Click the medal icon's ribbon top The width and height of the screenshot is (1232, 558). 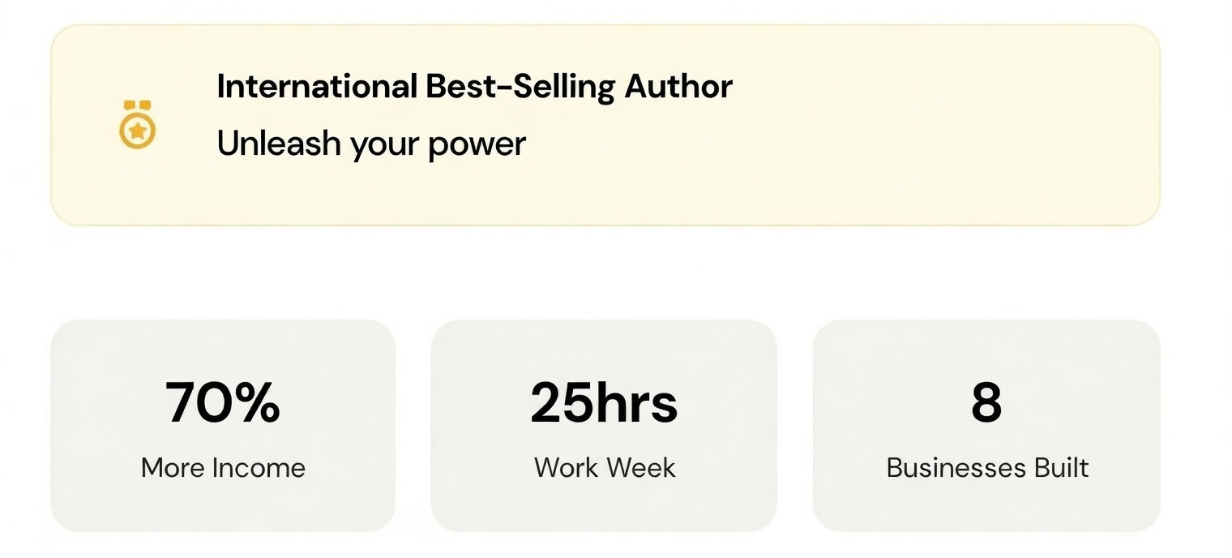pos(137,105)
